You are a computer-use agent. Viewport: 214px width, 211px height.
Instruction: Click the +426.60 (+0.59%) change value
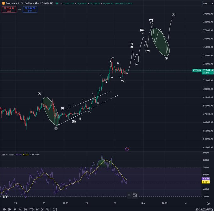(x=123, y=3)
